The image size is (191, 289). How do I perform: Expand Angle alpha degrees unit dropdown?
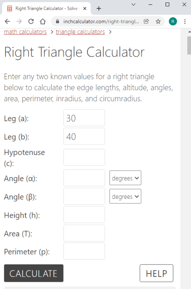click(x=125, y=178)
